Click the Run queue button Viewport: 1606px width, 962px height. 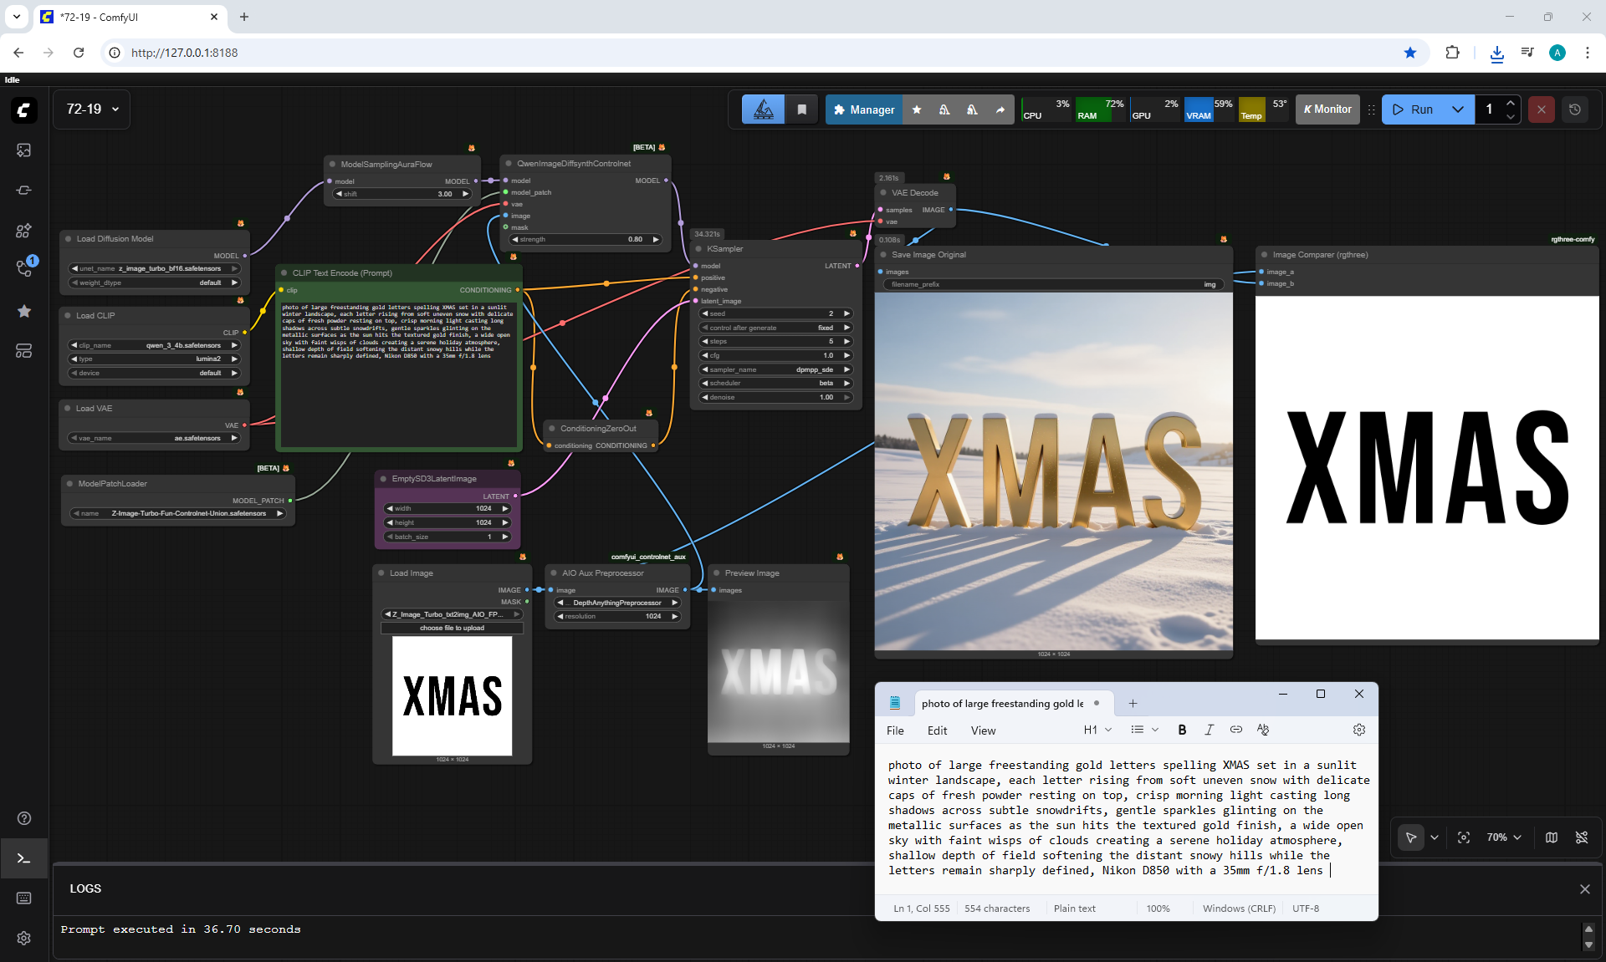pos(1413,109)
